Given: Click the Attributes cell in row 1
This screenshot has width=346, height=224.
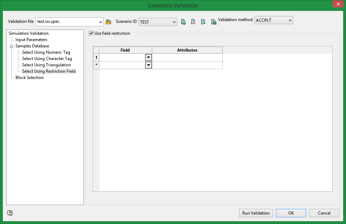Looking at the screenshot, I should [x=187, y=58].
